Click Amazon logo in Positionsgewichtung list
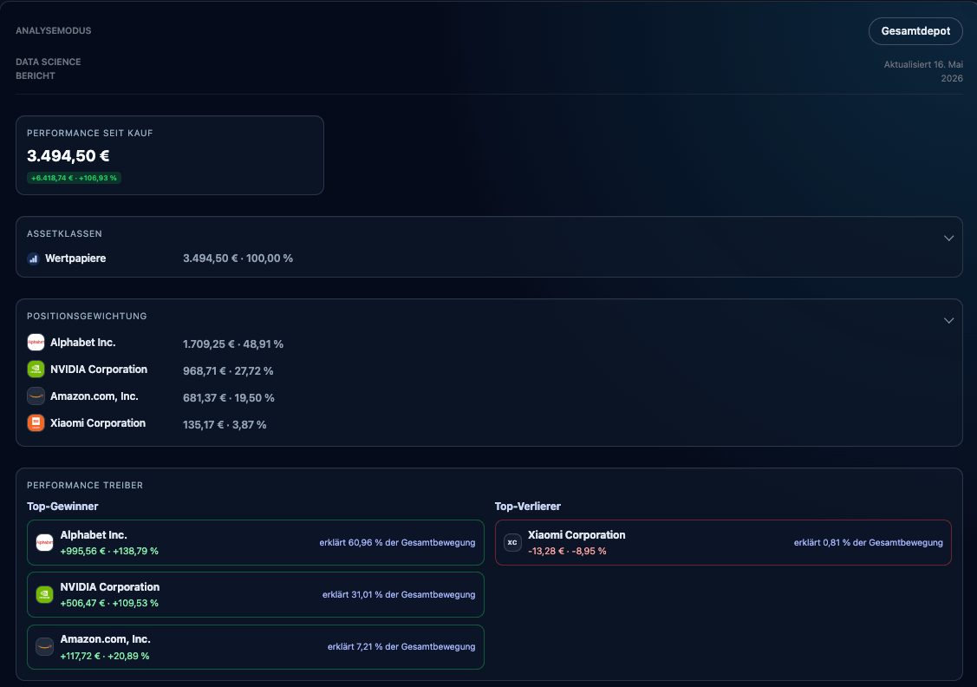 click(36, 396)
